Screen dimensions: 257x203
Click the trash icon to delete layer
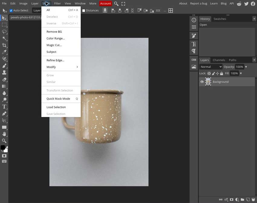[x=253, y=200]
